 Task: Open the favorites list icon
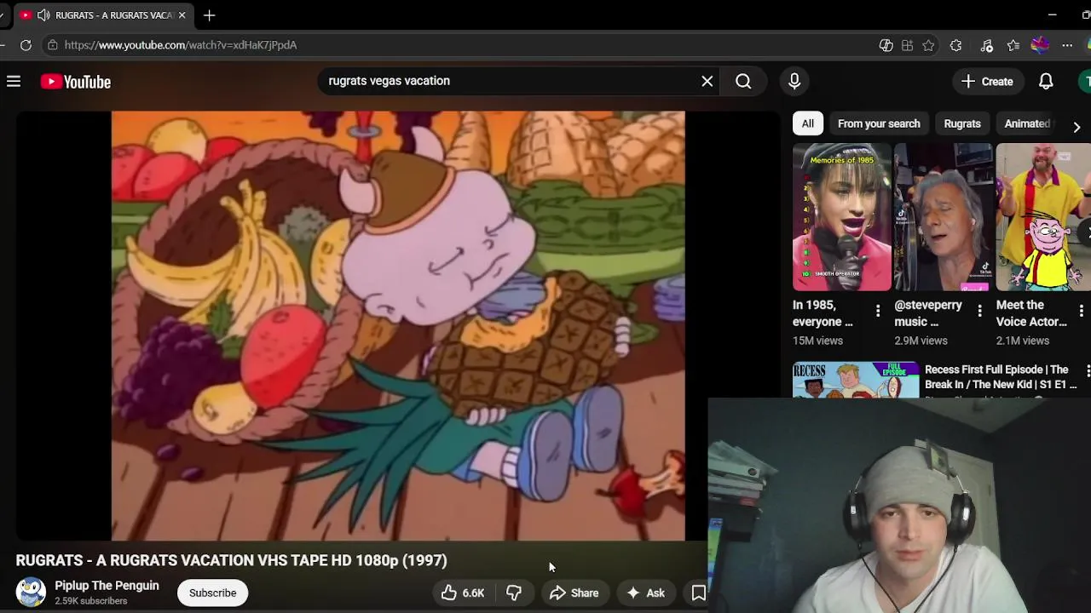(1013, 45)
